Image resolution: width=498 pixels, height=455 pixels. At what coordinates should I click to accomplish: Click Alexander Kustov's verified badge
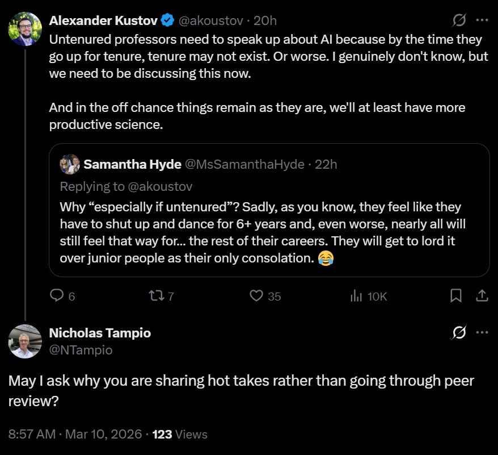click(x=167, y=20)
